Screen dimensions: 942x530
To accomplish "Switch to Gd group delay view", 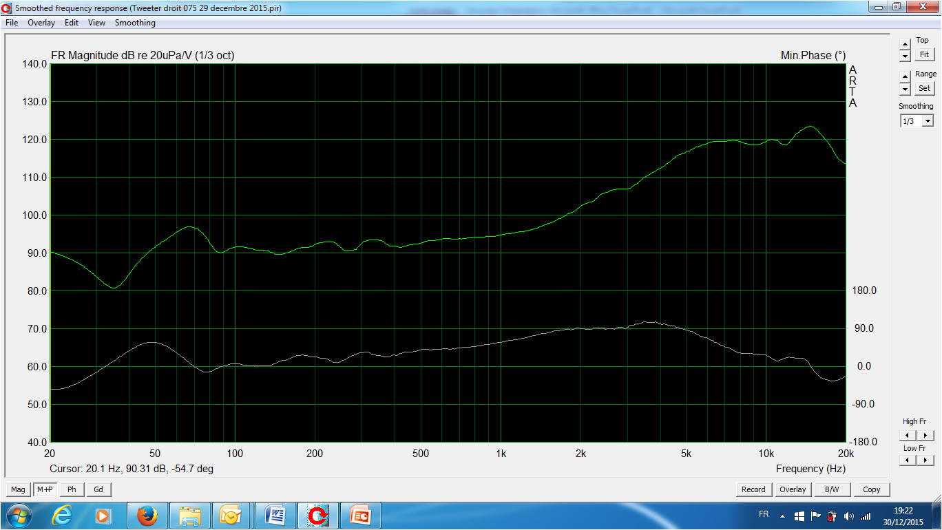I will pos(98,489).
